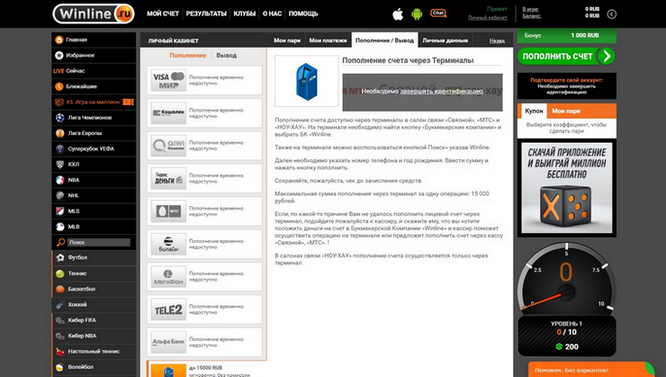Open the Chat bubble icon

coord(438,13)
